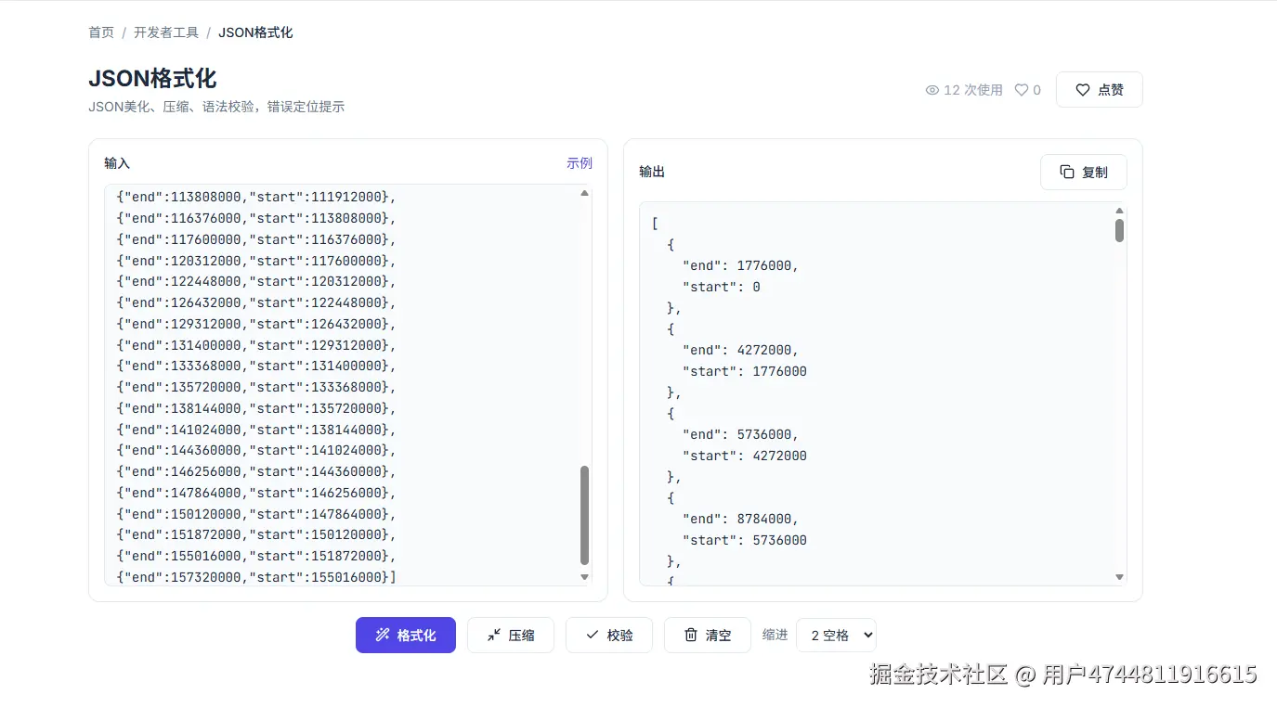1277x707 pixels.
Task: Click output line "start": 4272000
Action: 745,456
